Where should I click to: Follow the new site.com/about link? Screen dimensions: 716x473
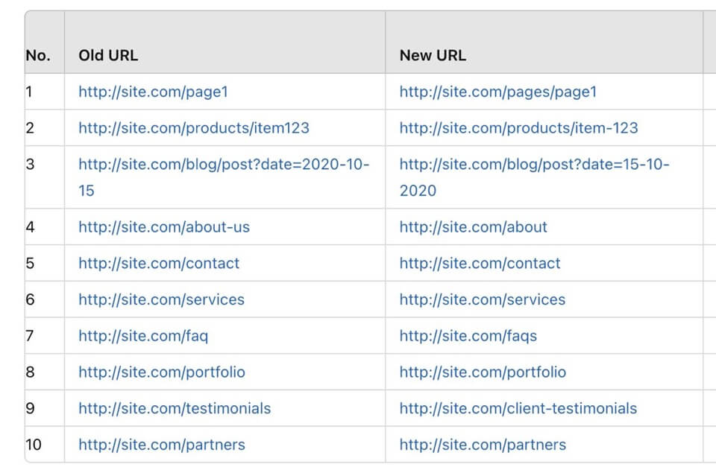473,226
